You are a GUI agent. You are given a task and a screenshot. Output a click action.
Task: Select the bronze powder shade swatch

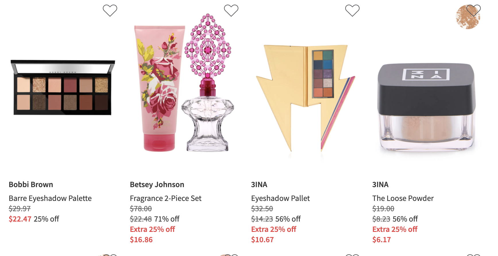[x=468, y=17]
